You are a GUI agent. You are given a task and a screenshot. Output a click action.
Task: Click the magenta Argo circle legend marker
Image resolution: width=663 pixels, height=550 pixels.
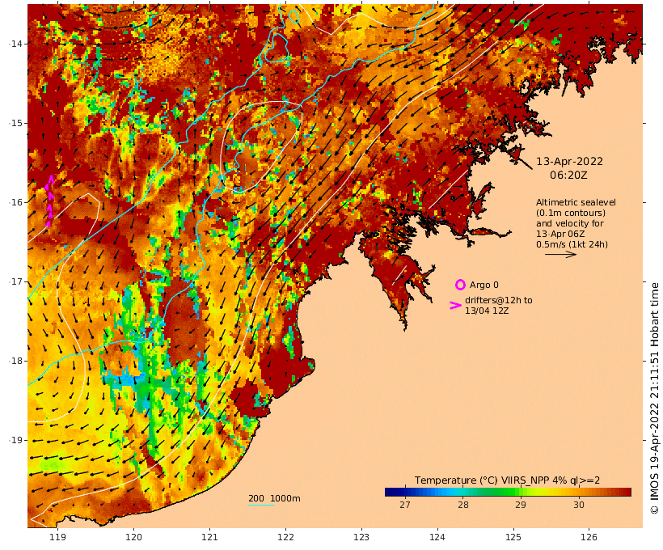tap(460, 285)
